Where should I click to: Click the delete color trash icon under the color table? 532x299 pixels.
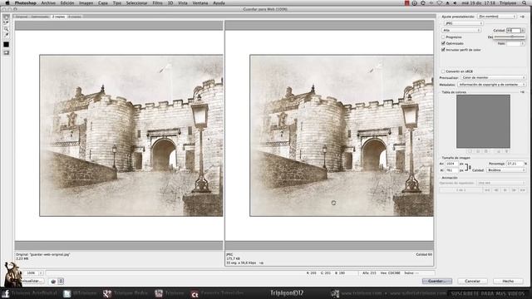tap(507, 151)
